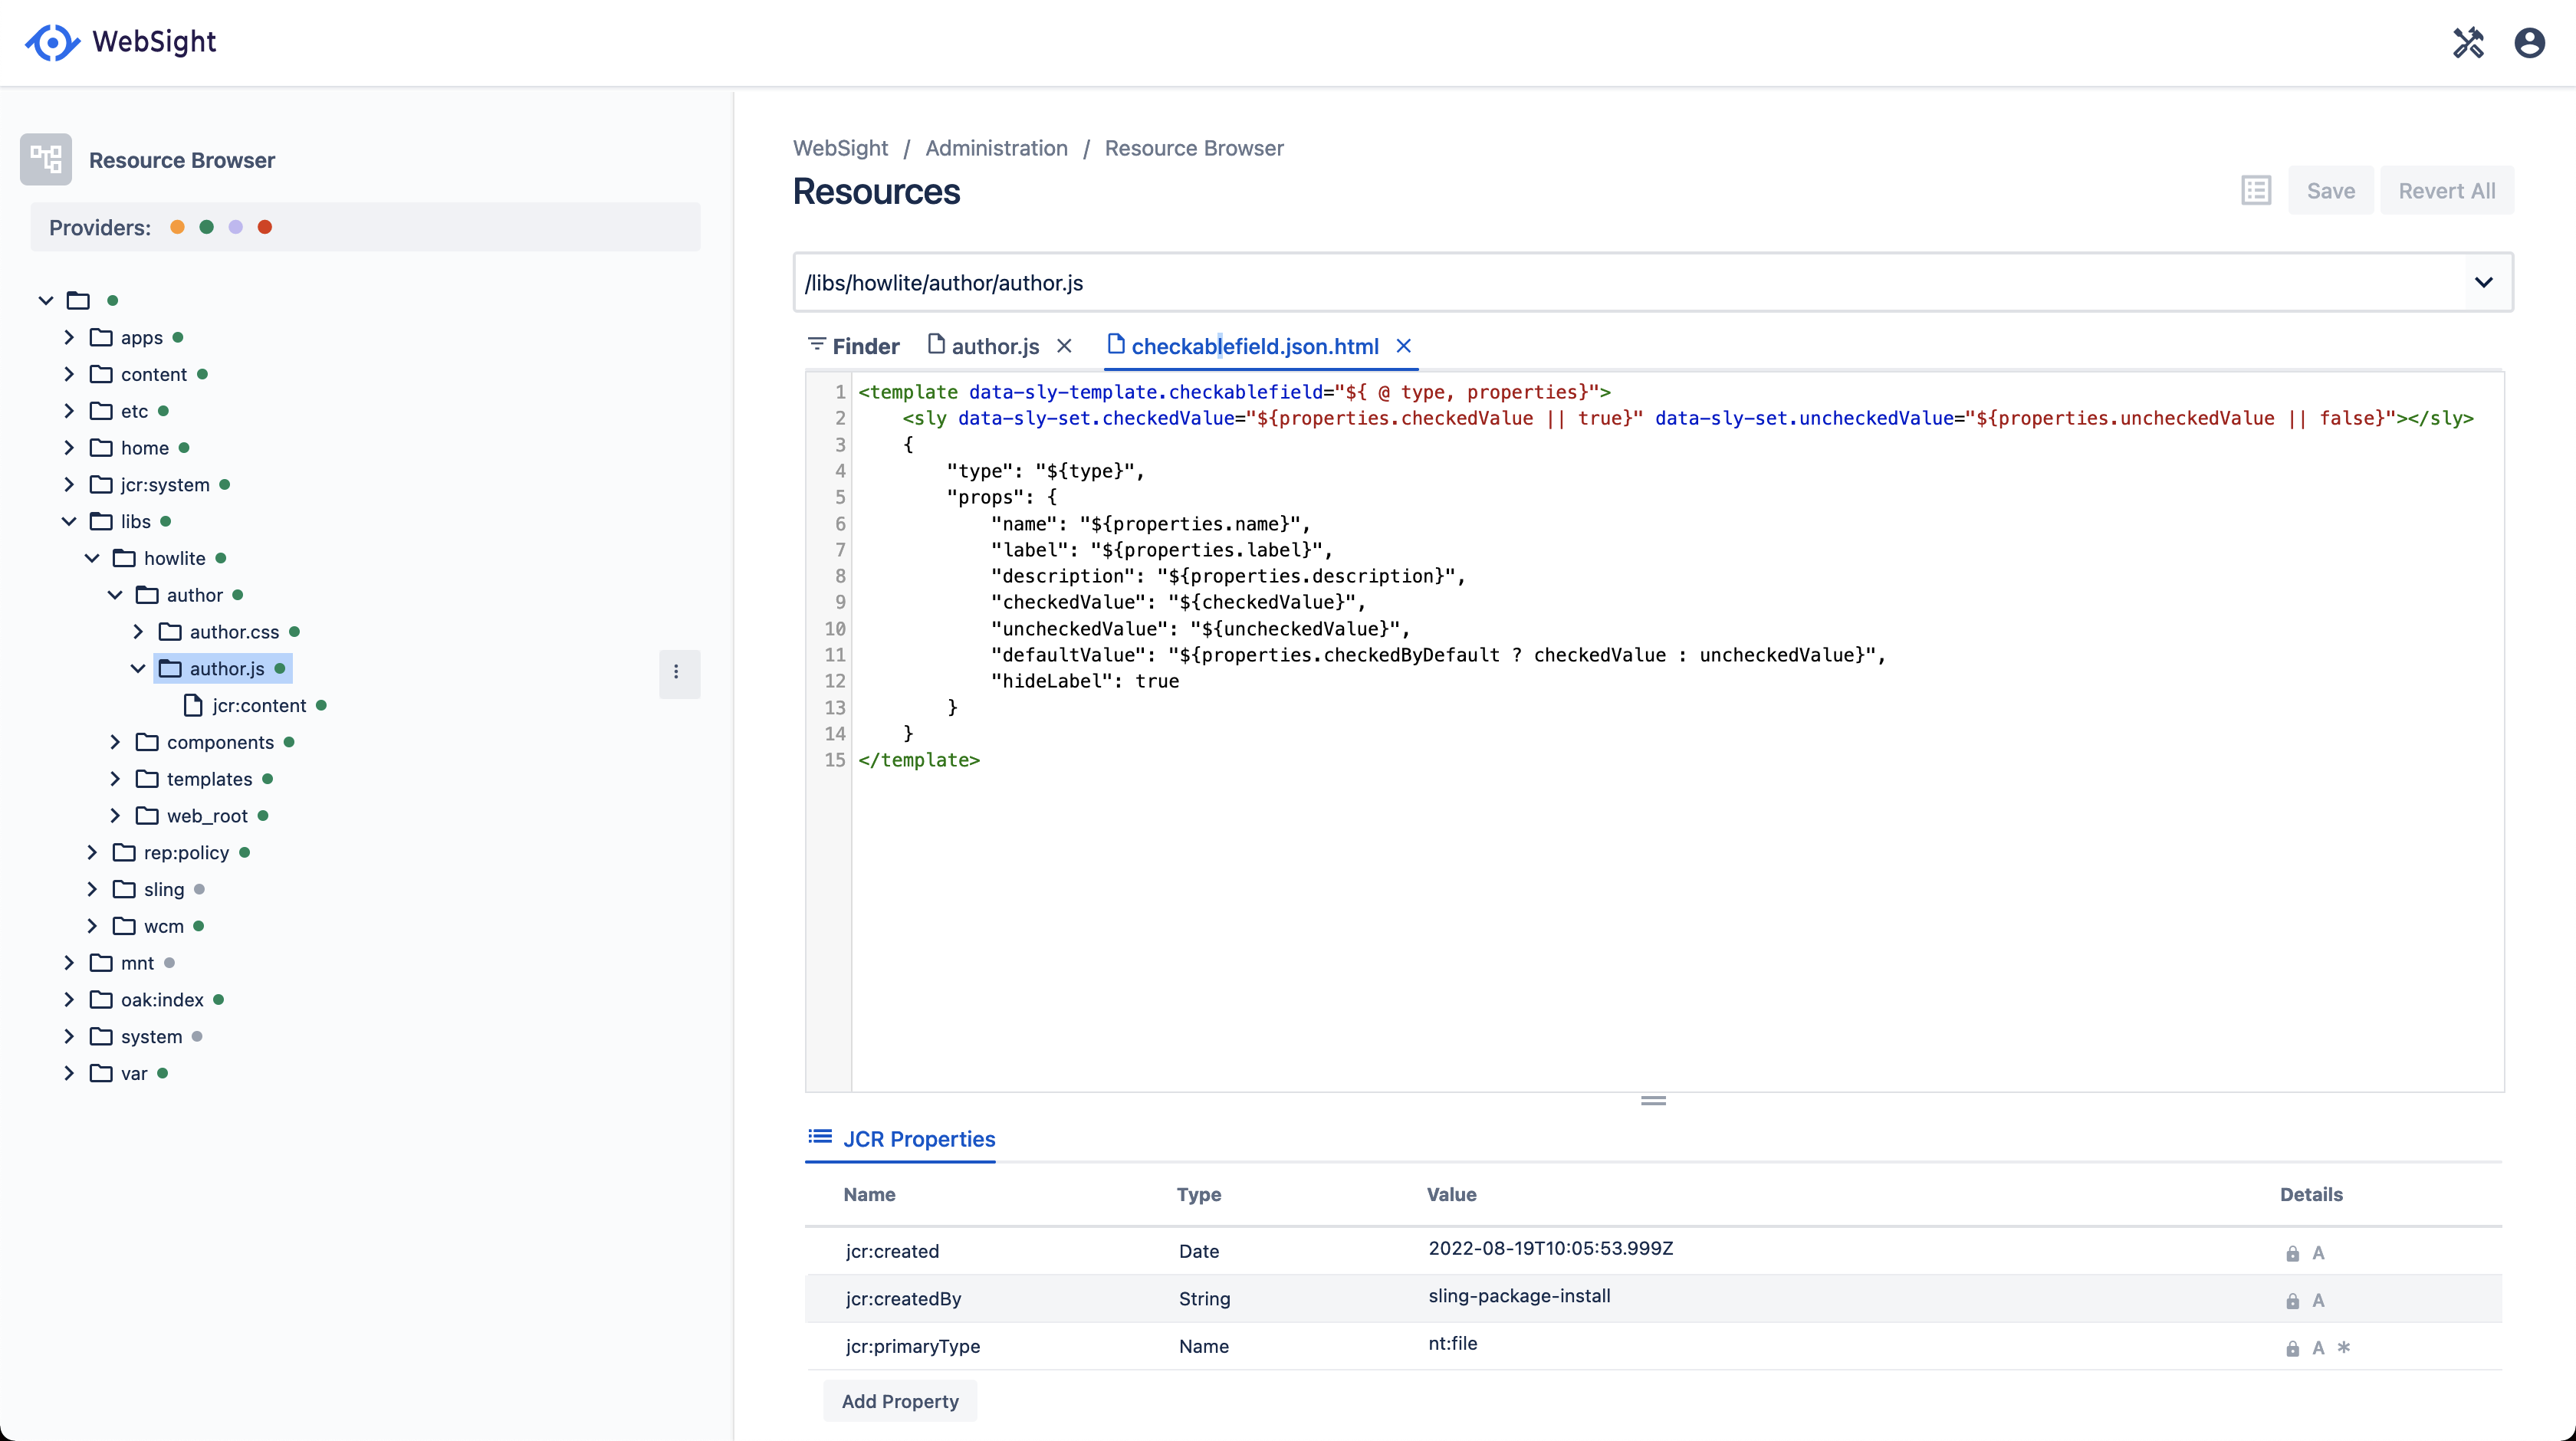Toggle the red provider dot filter

[x=264, y=227]
